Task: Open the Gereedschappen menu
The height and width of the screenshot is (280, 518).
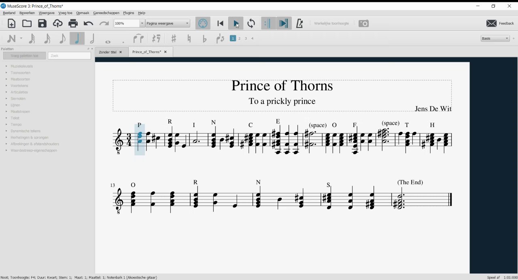Action: click(106, 13)
